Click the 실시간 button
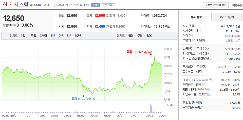 [96, 5]
